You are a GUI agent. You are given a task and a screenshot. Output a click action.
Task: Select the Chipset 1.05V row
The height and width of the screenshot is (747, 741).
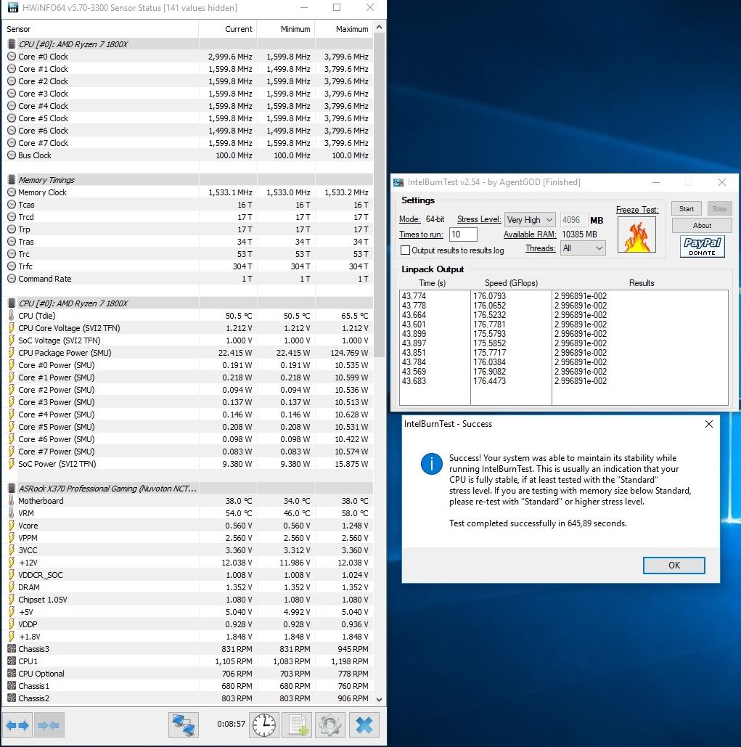click(189, 600)
